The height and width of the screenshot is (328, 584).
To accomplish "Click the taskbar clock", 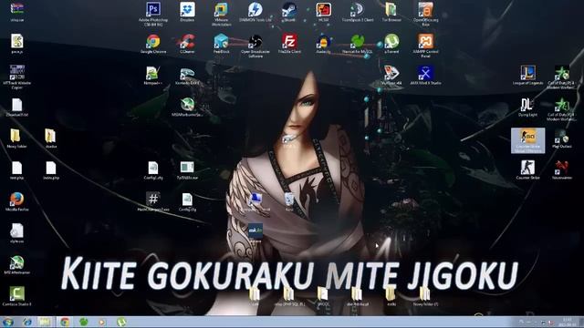I will [x=568, y=322].
